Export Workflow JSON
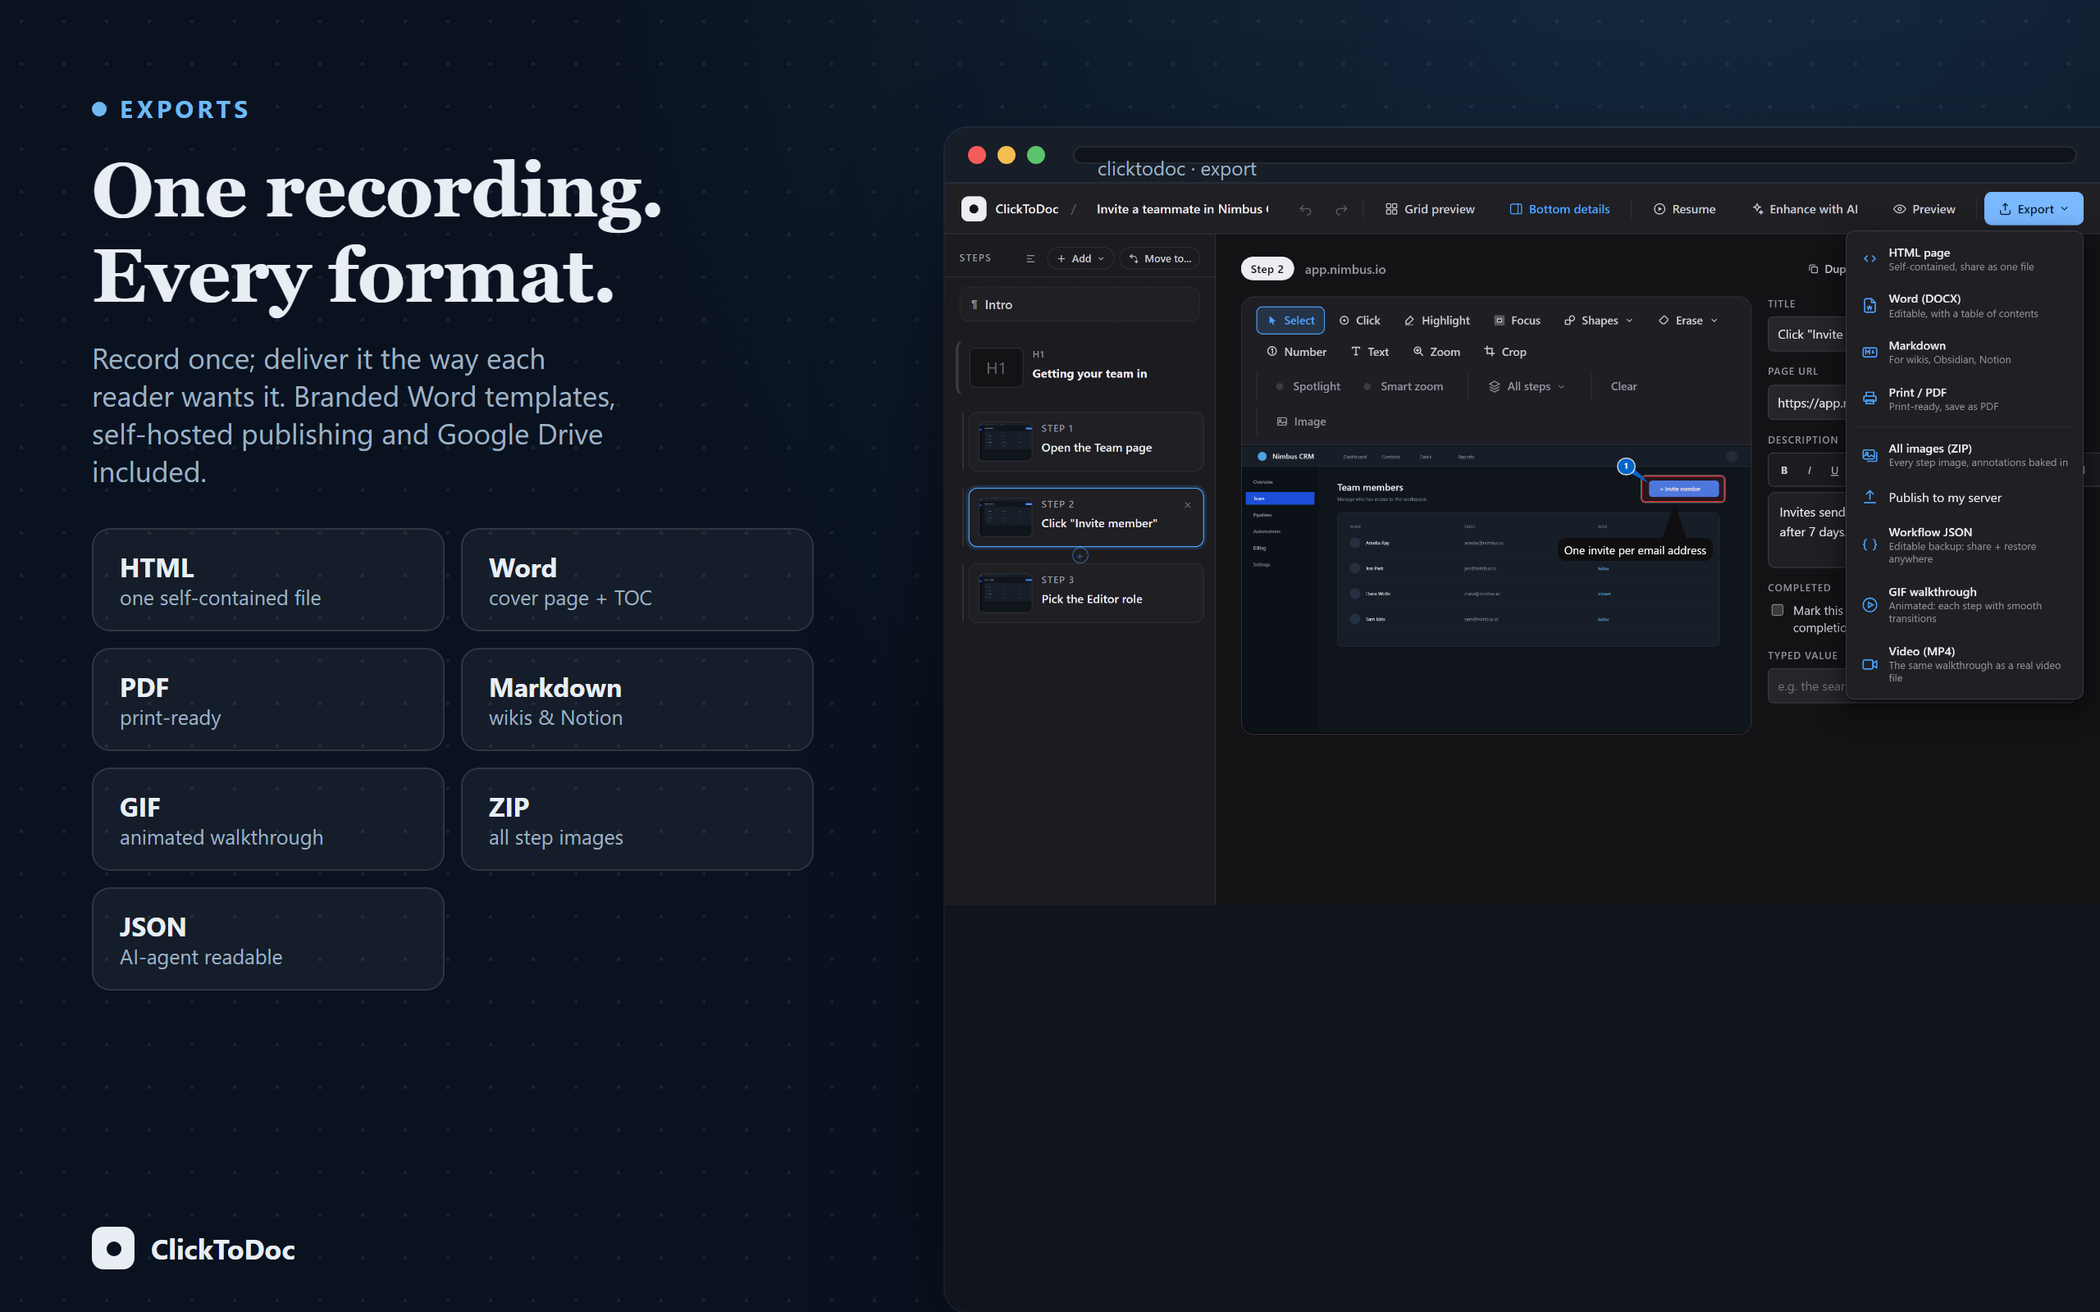Viewport: 2100px width, 1312px height. [1965, 545]
